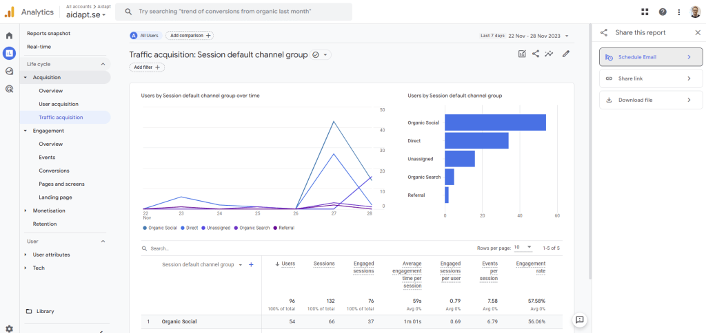The image size is (706, 333).
Task: Collapse the Acquisition tree group
Action: (x=26, y=77)
